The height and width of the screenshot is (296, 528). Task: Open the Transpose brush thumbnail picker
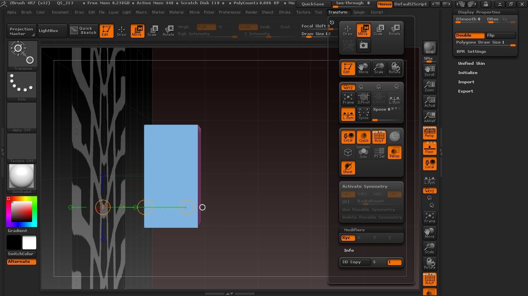point(23,55)
